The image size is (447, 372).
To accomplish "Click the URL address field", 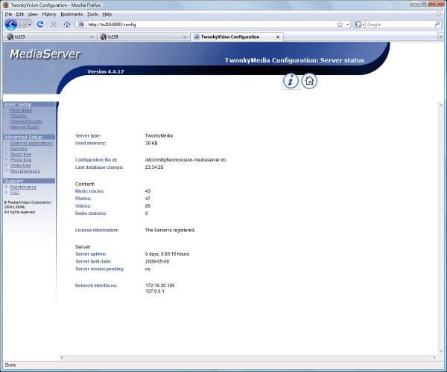I will click(210, 25).
